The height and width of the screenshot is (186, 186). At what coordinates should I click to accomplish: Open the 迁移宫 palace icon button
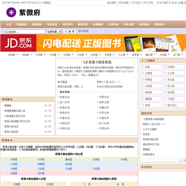tap(152, 86)
